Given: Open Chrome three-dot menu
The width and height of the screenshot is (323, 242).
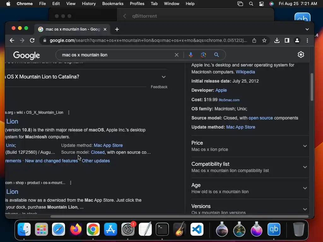Looking at the screenshot, I should [307, 40].
